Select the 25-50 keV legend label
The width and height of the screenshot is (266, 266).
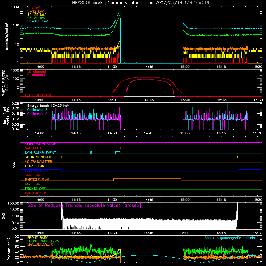(37, 18)
